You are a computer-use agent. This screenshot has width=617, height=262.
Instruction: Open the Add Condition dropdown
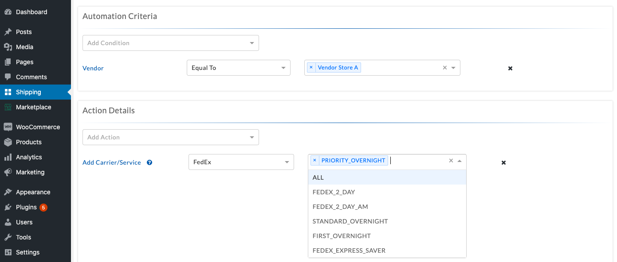[171, 43]
